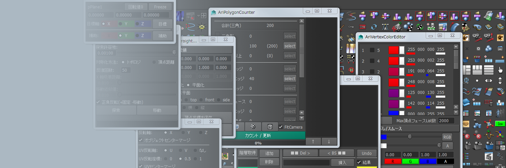Viewport: 506px width, 168px height.
Task: Click the pointing hand cursor icon
Action: click(500, 70)
